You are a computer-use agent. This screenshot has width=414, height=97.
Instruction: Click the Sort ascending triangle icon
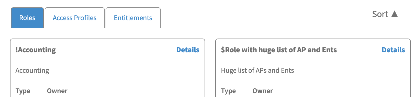tap(395, 14)
